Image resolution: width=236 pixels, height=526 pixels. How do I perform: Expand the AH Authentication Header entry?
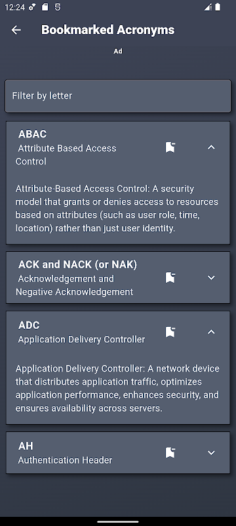tap(211, 452)
